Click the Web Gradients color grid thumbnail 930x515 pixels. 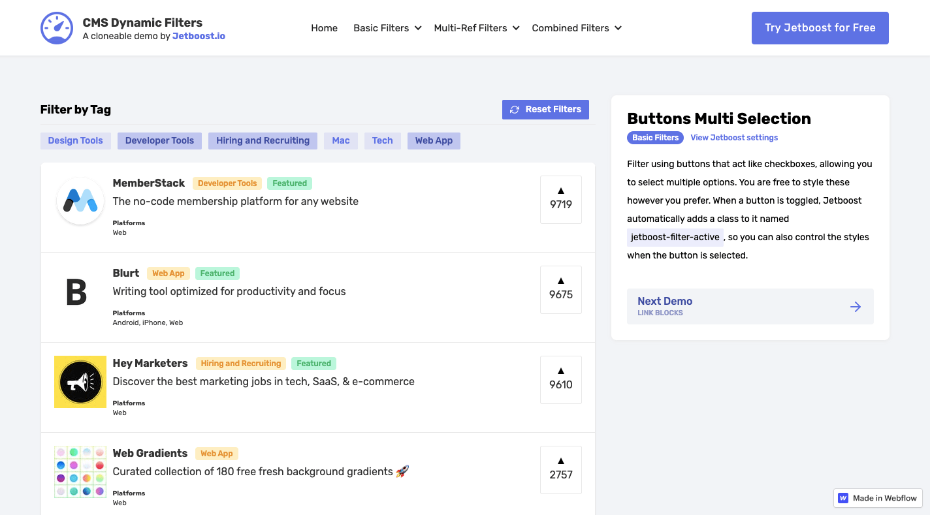[x=80, y=471]
